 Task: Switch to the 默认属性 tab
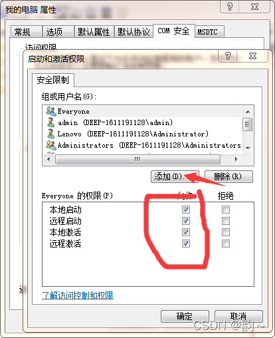(94, 32)
